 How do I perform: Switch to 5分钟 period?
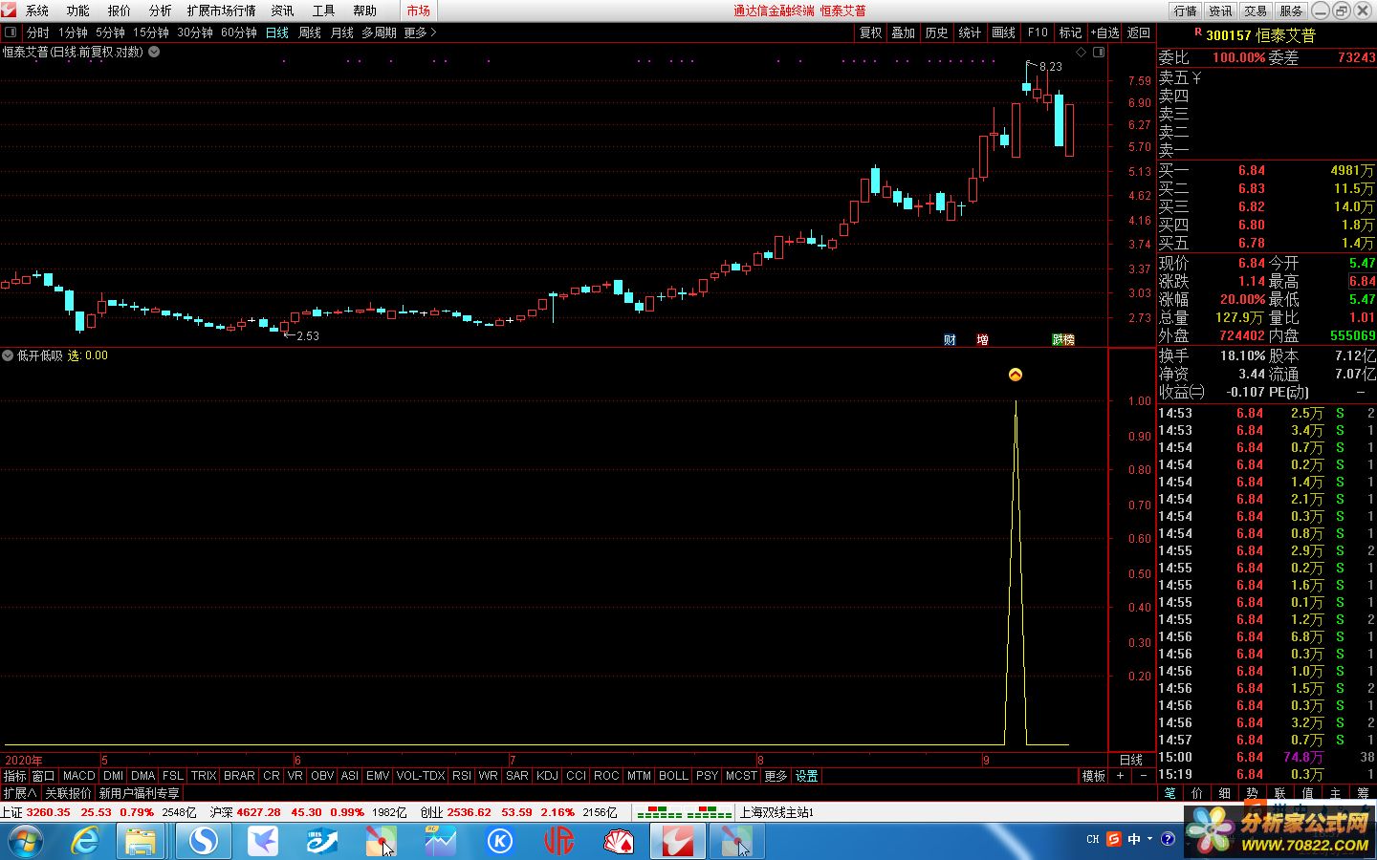[x=111, y=32]
